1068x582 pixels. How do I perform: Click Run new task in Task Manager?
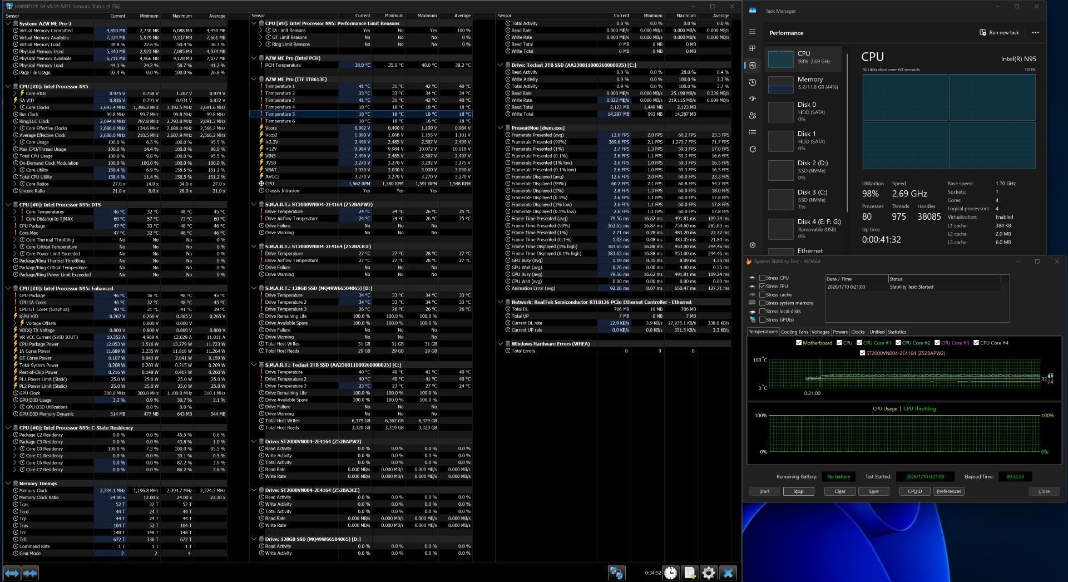pyautogui.click(x=999, y=33)
